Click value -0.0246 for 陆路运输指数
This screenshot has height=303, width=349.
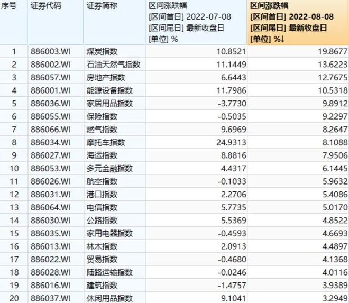[x=232, y=272]
